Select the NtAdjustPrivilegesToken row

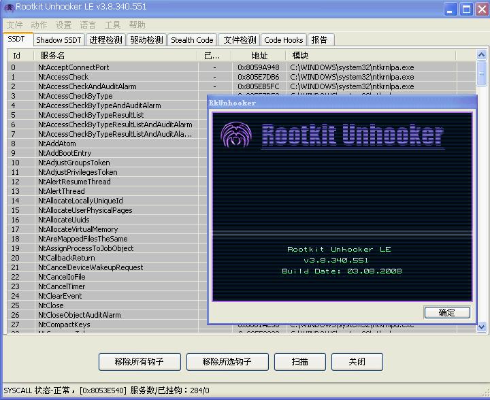108,172
